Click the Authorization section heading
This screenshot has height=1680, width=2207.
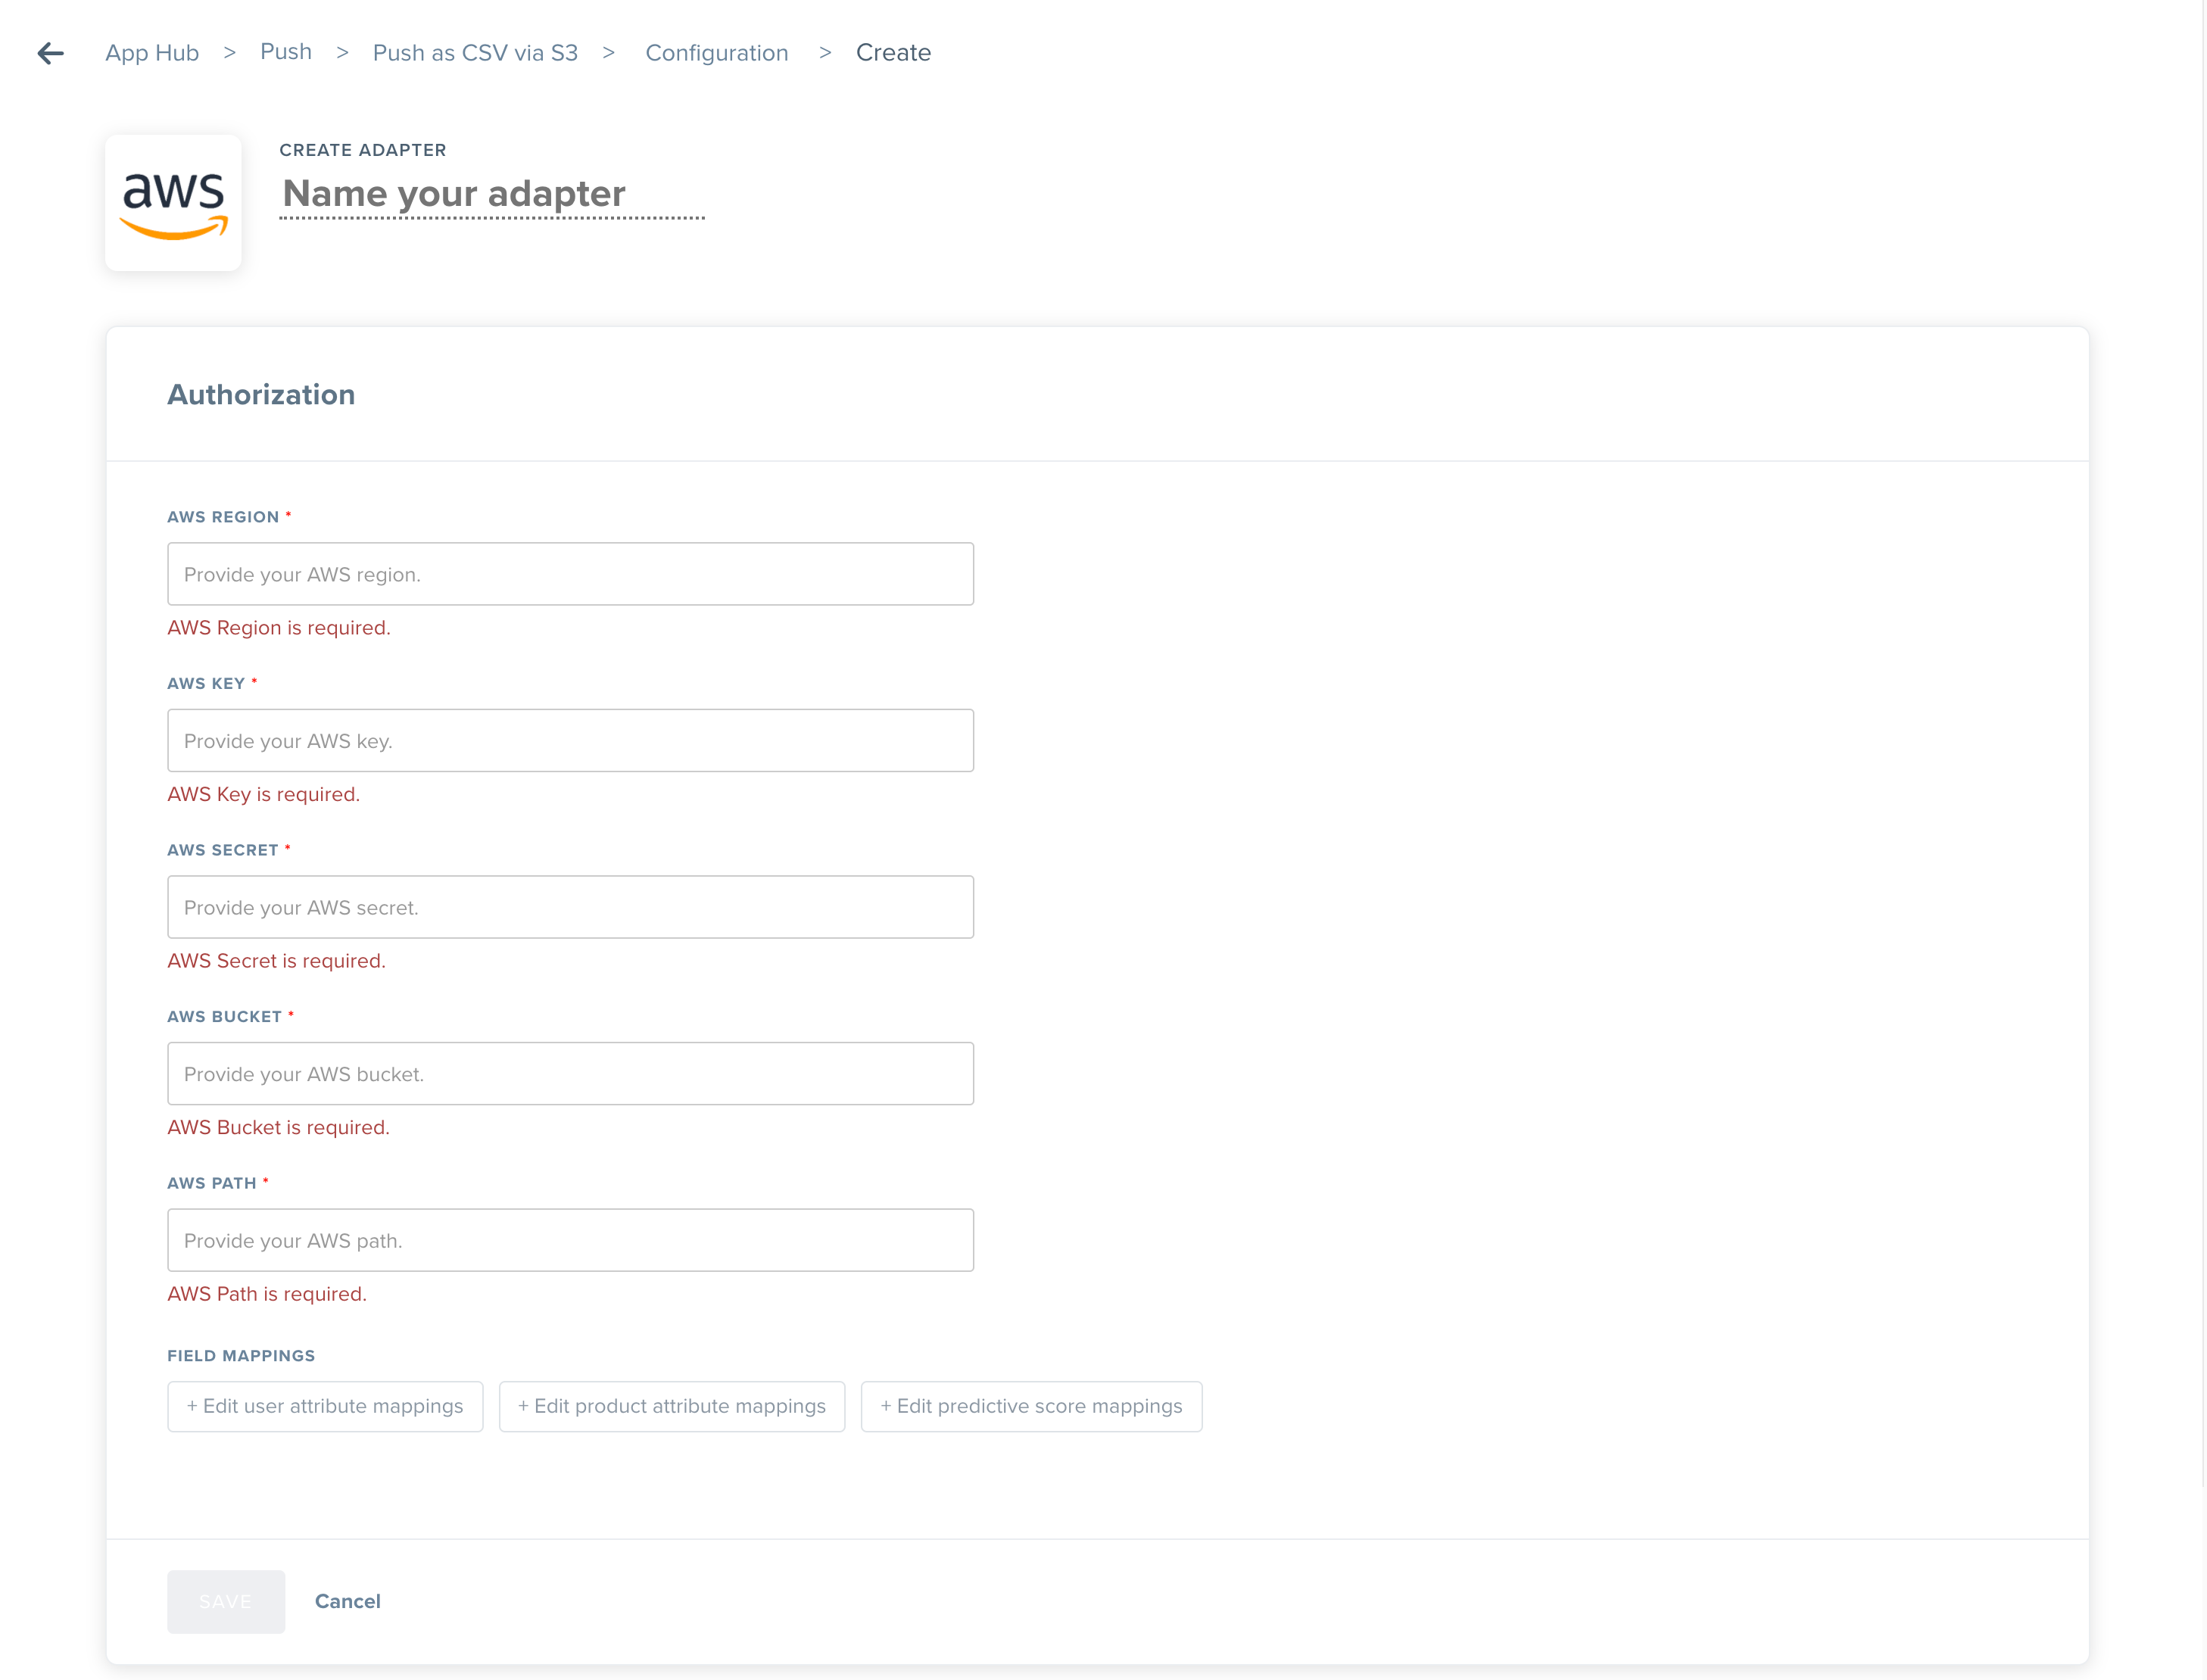coord(261,395)
